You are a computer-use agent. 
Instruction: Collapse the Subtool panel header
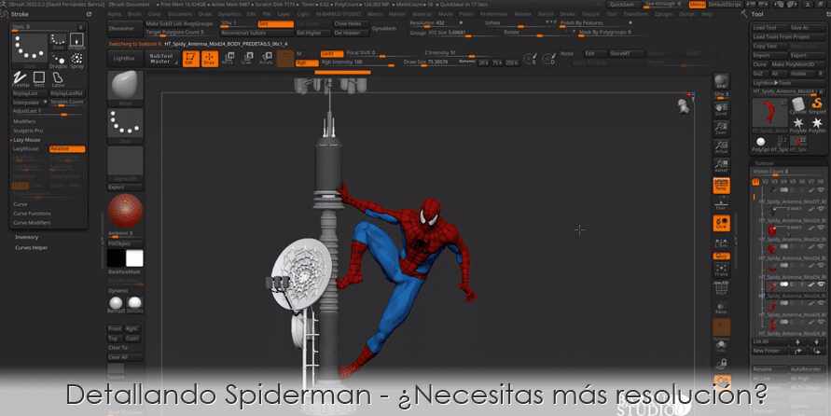(764, 163)
